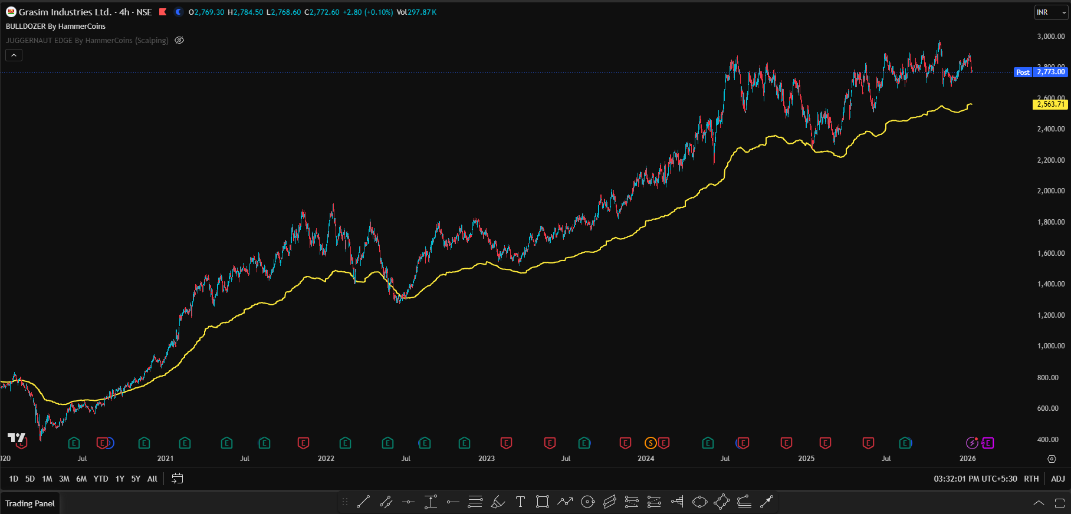Click the YTD range button

(101, 479)
